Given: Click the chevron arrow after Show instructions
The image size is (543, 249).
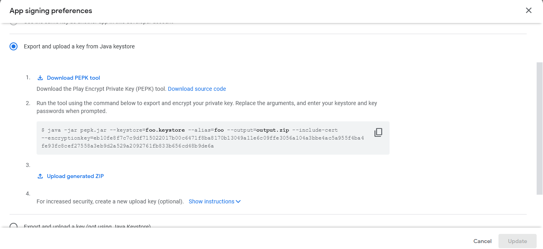Looking at the screenshot, I should (x=238, y=201).
